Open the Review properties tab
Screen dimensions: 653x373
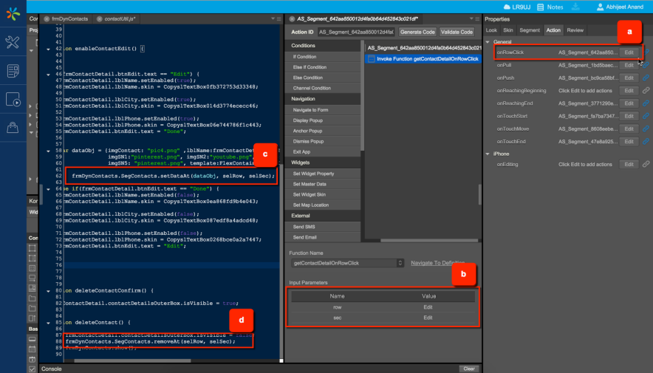pos(575,30)
